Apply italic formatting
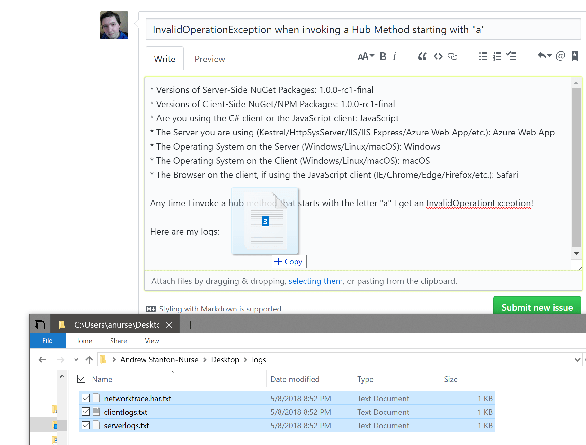Image resolution: width=586 pixels, height=445 pixels. pyautogui.click(x=395, y=56)
